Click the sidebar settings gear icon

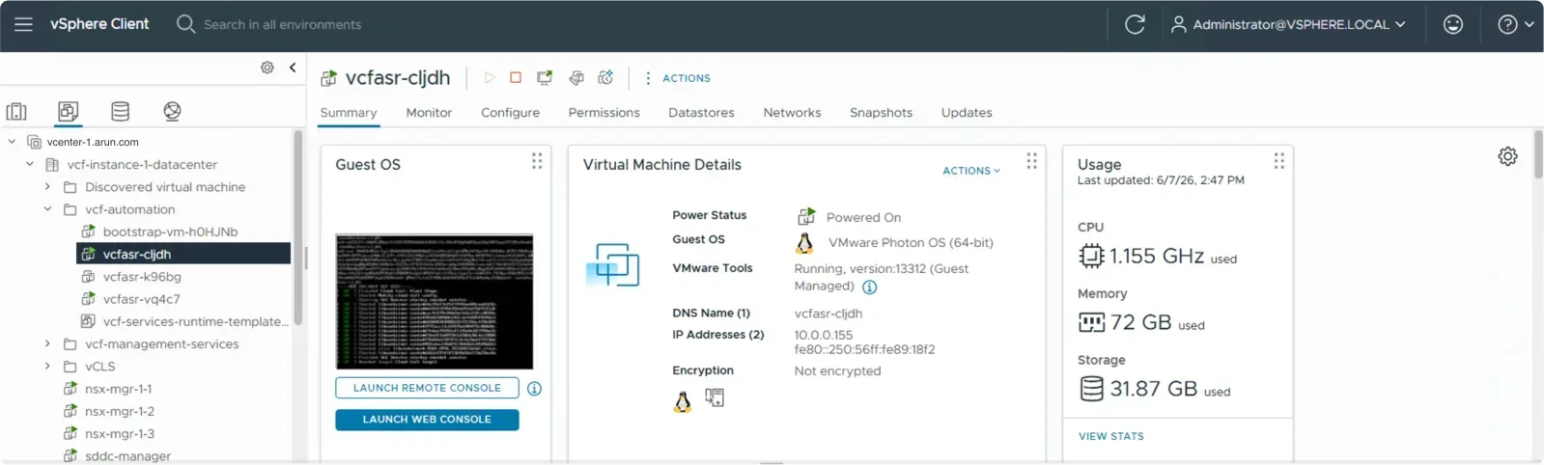(x=267, y=68)
